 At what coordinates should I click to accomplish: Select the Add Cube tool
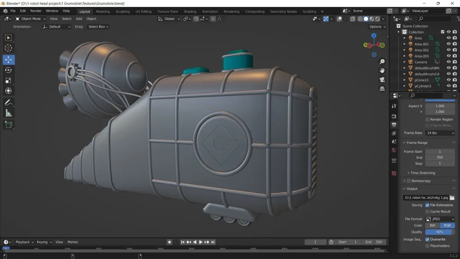point(8,124)
